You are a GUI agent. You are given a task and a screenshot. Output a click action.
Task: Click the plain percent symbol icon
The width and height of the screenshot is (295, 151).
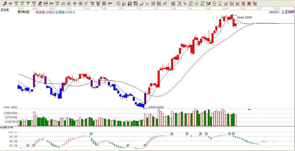point(185,4)
